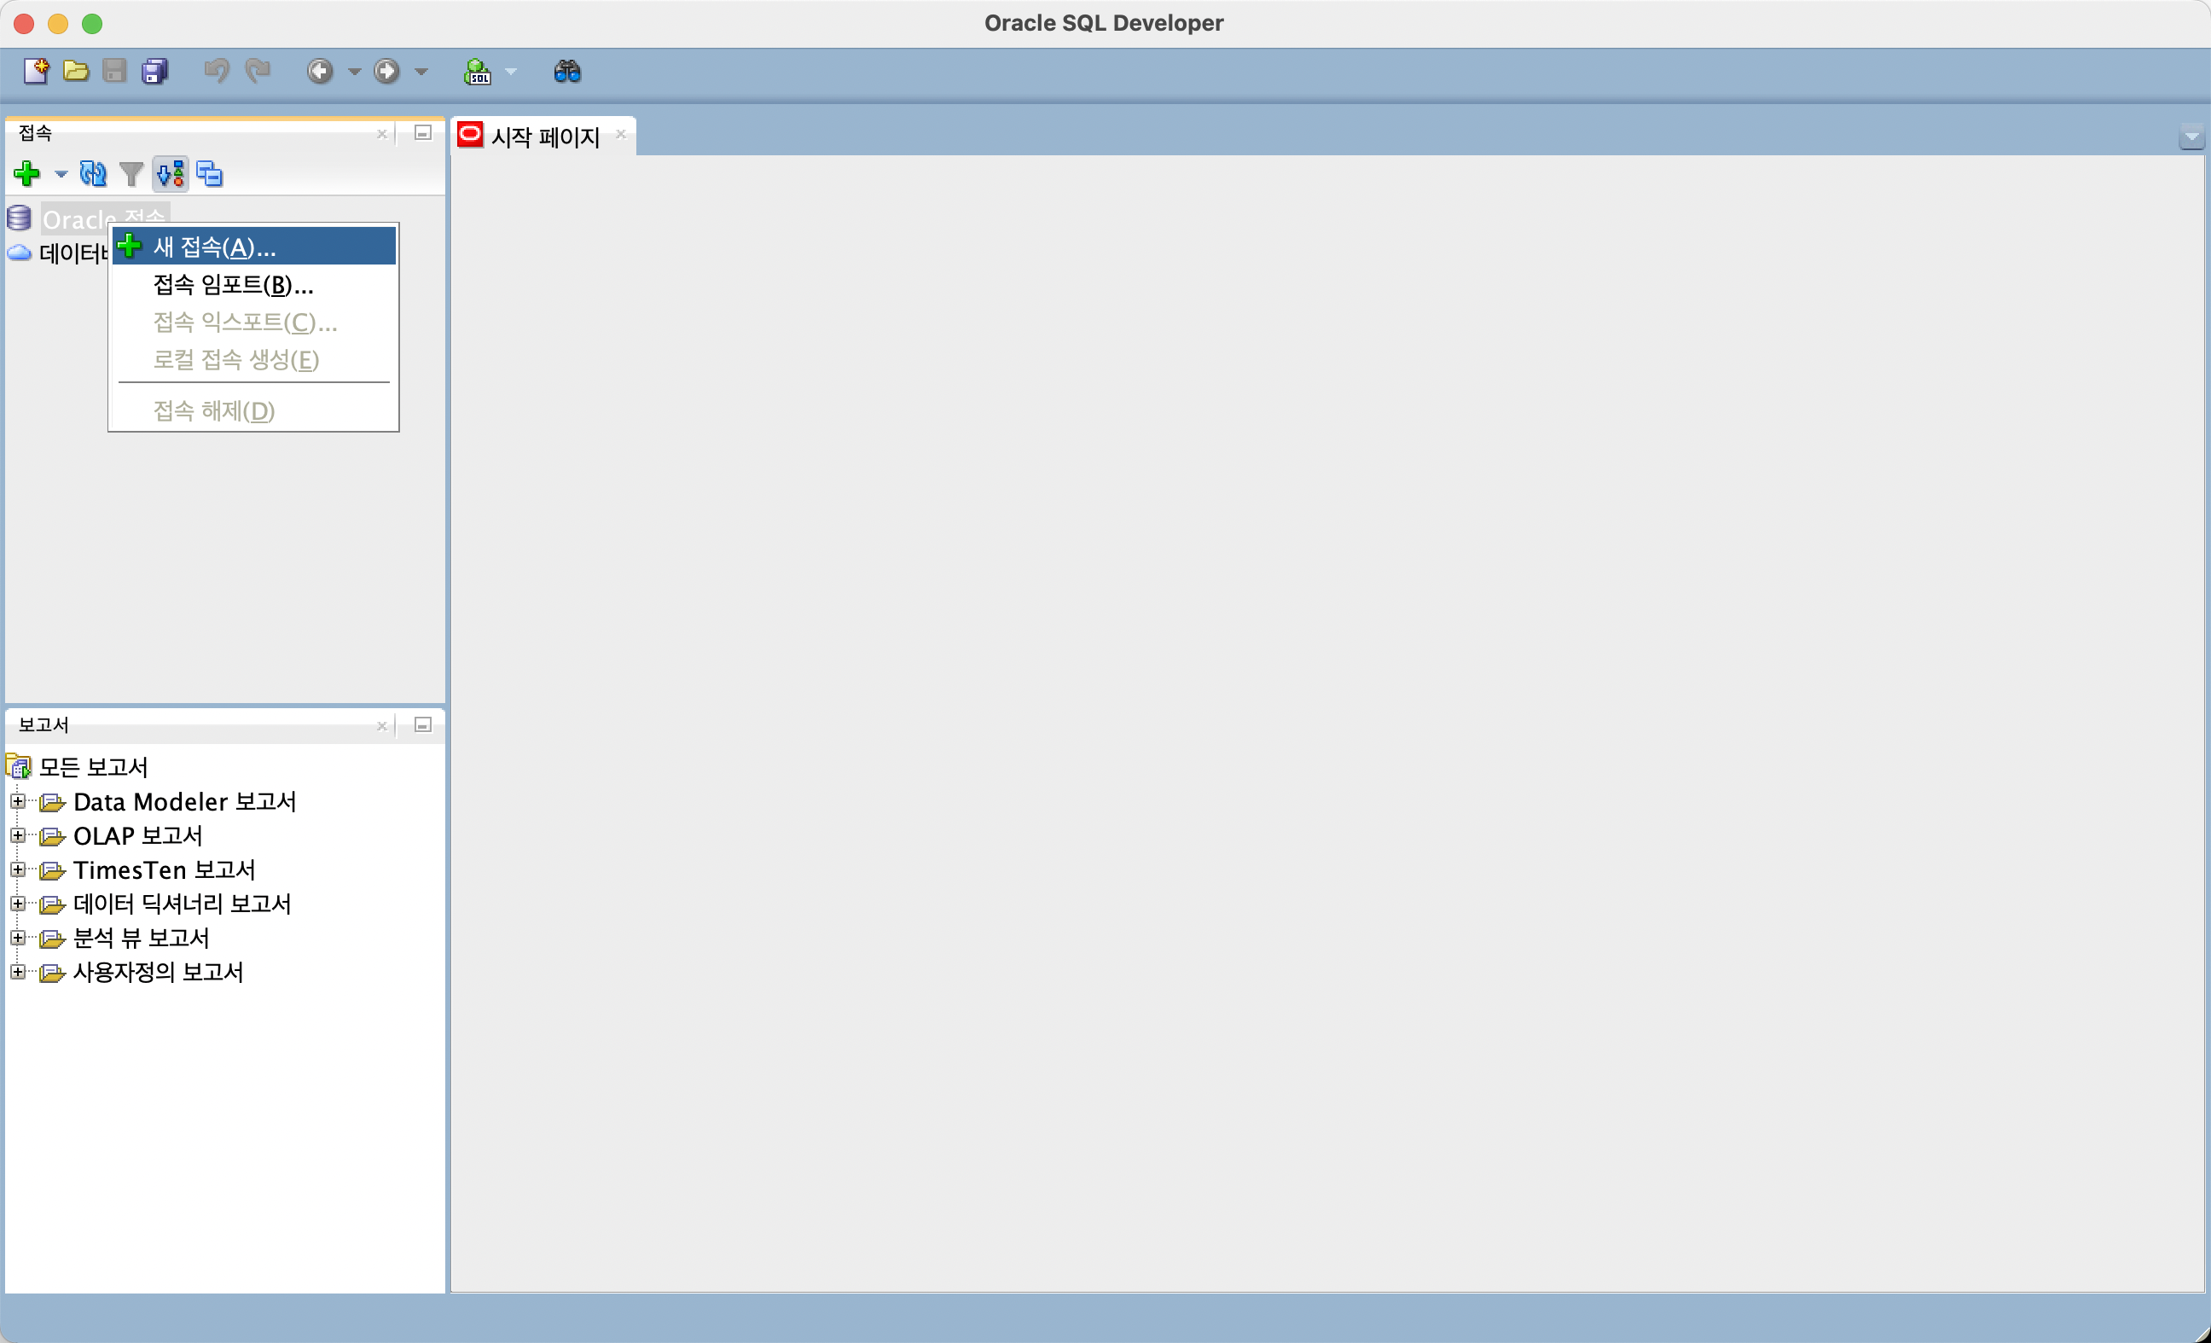This screenshot has height=1343, width=2211.
Task: Close the 접속 panel
Action: tap(382, 135)
